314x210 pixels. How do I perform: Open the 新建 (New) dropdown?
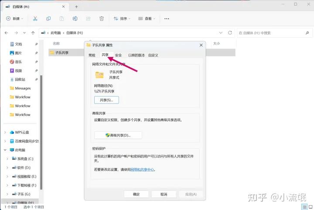pyautogui.click(x=15, y=19)
